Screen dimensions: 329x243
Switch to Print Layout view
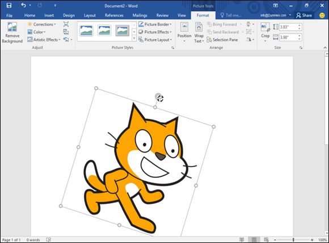254,240
